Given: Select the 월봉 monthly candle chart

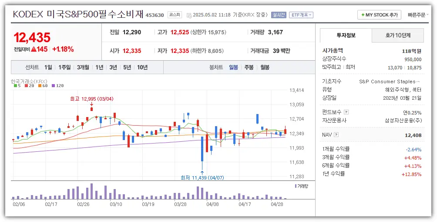Looking at the screenshot, I should [x=265, y=67].
